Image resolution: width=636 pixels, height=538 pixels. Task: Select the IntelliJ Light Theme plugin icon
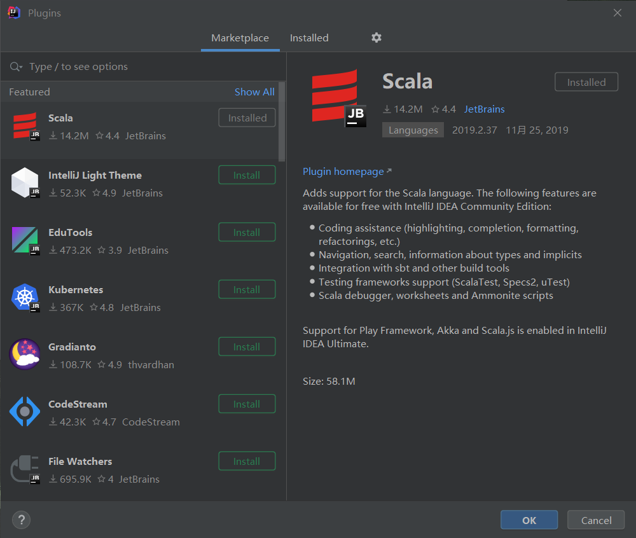(x=25, y=183)
